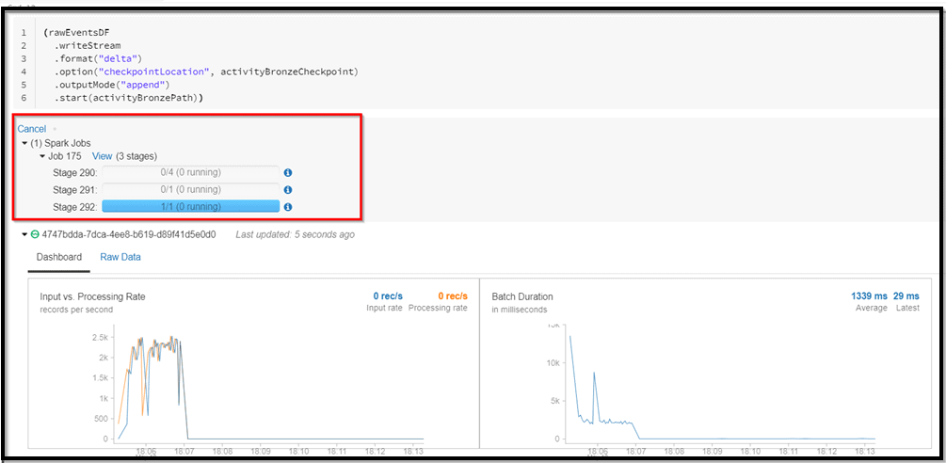Select the Dashboard tab

click(59, 257)
